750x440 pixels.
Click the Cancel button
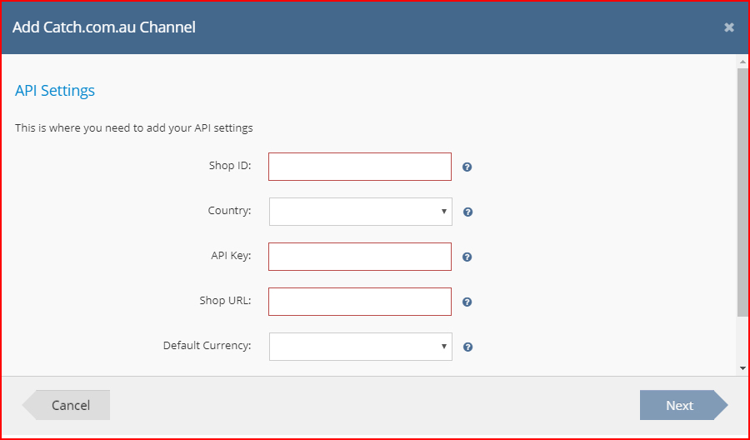[x=66, y=405]
